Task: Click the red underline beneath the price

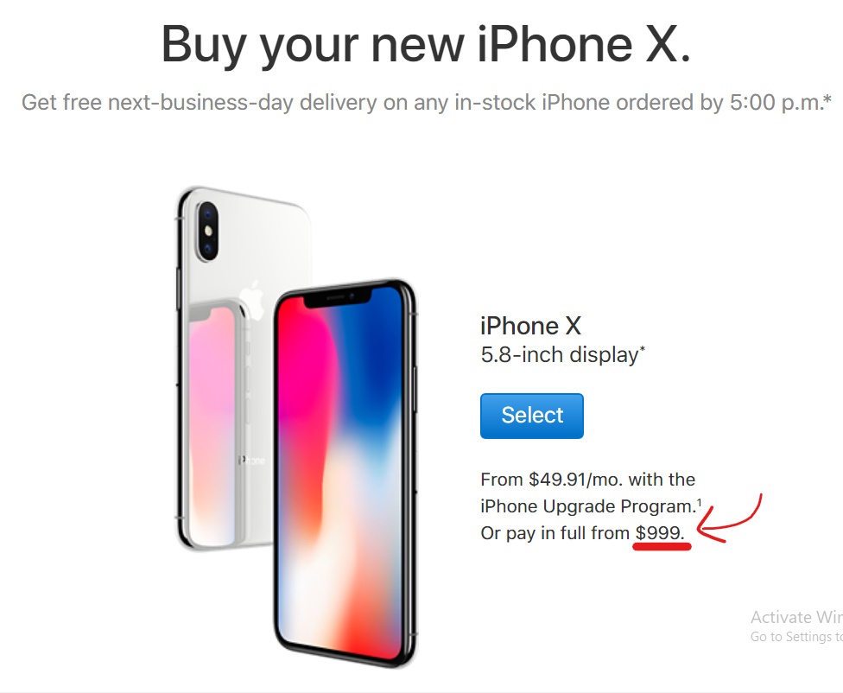Action: (x=662, y=547)
